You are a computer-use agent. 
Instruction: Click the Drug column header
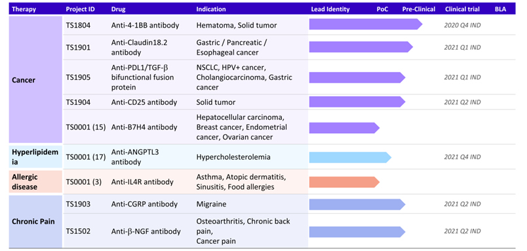pos(118,9)
